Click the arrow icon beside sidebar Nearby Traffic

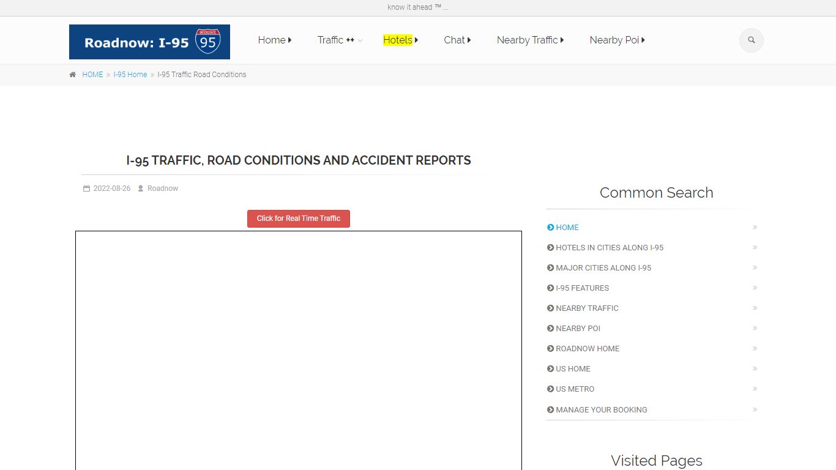[x=550, y=308]
